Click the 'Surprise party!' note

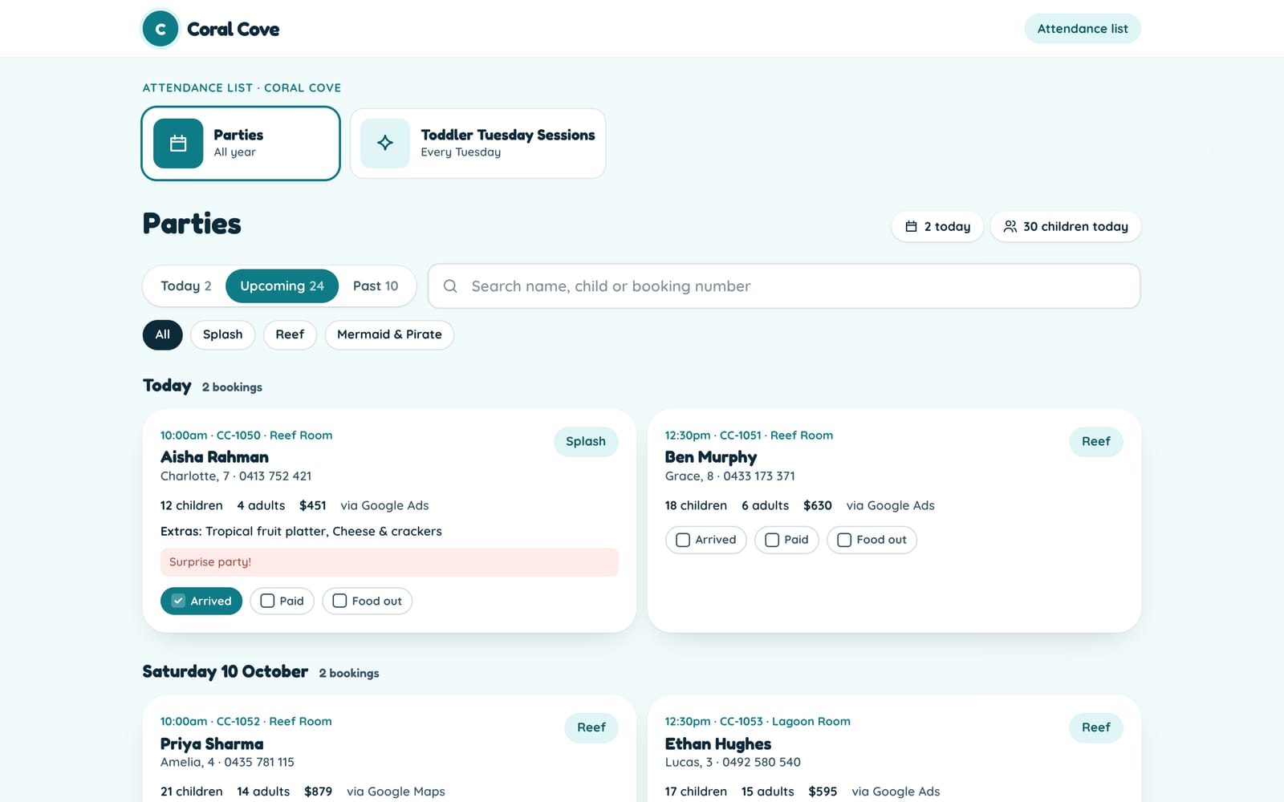tap(389, 562)
